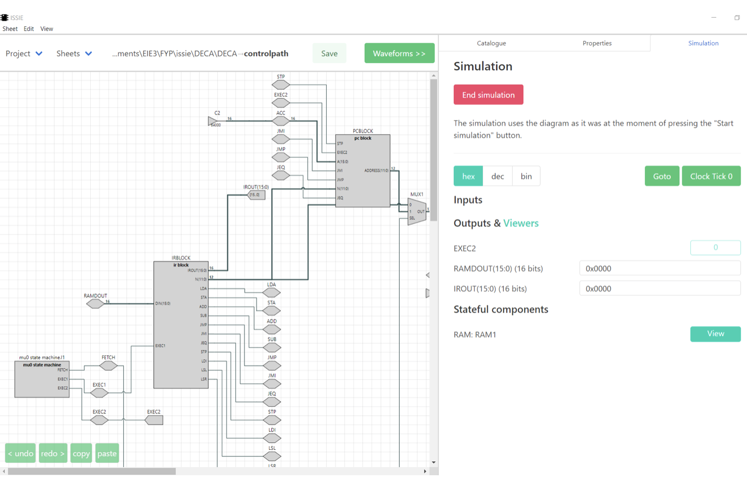Select the RAMDOUT input symbol
Image resolution: width=747 pixels, height=499 pixels.
click(95, 304)
